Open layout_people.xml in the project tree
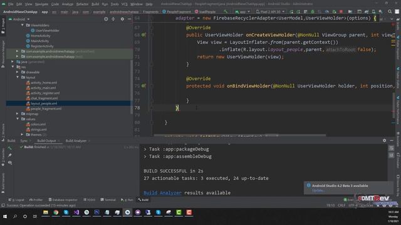The height and width of the screenshot is (225, 401). click(44, 103)
